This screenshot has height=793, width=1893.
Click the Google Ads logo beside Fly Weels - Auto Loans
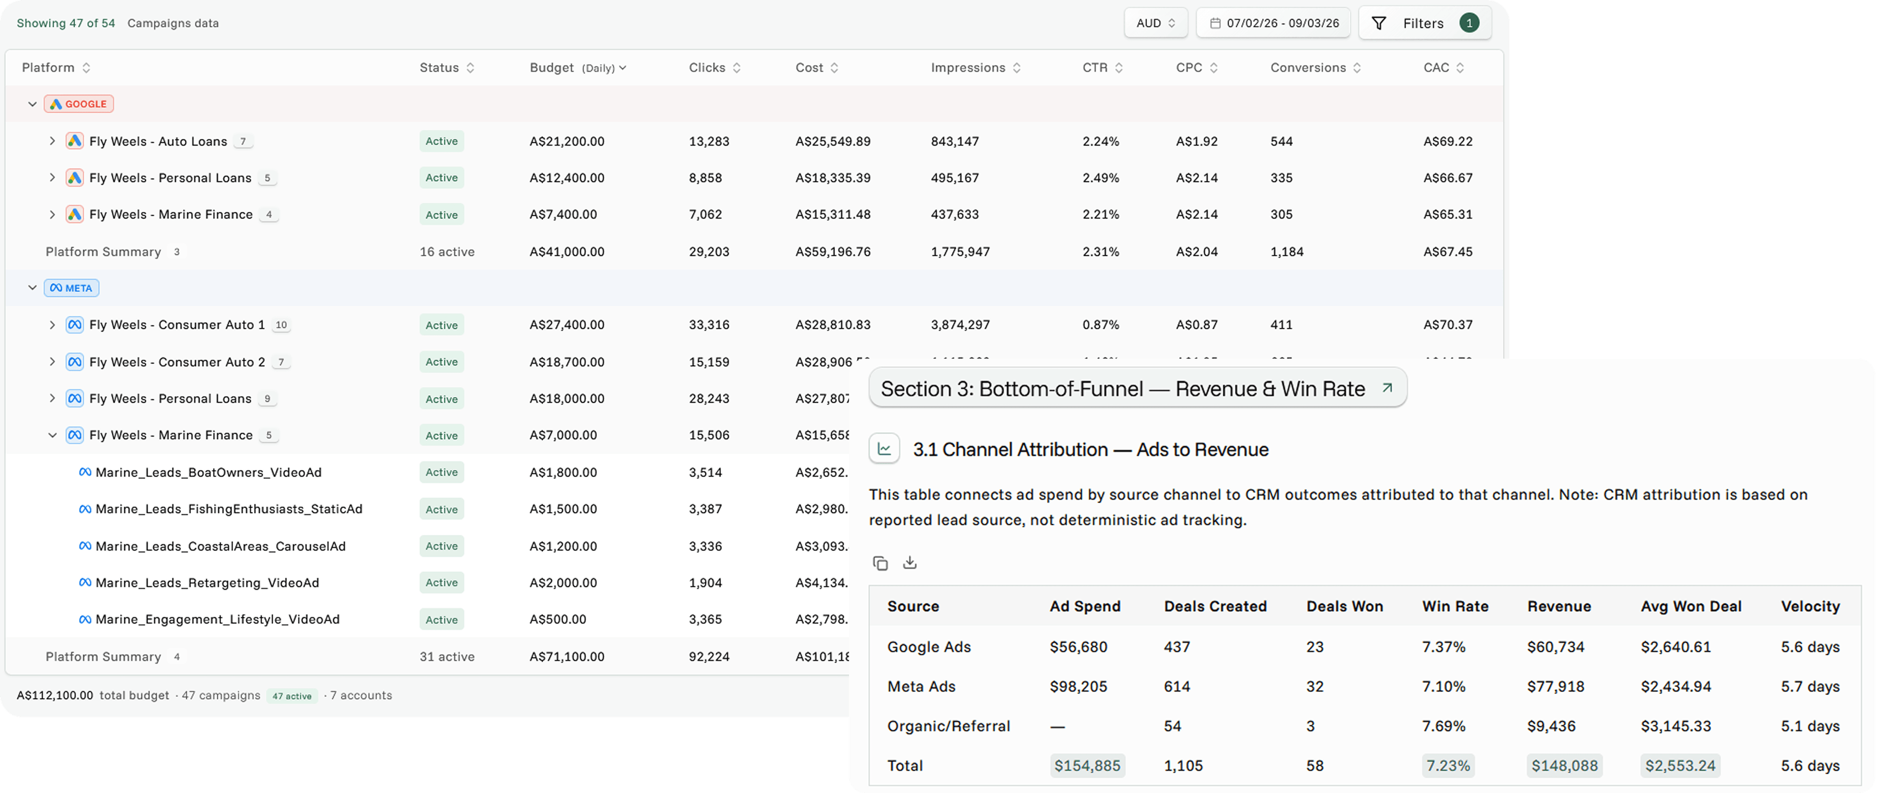[74, 140]
